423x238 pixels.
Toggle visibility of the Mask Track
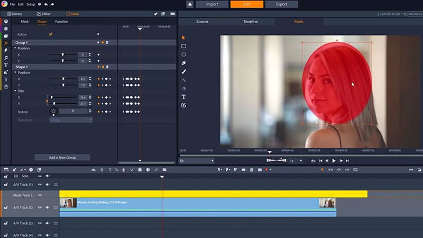40,195
